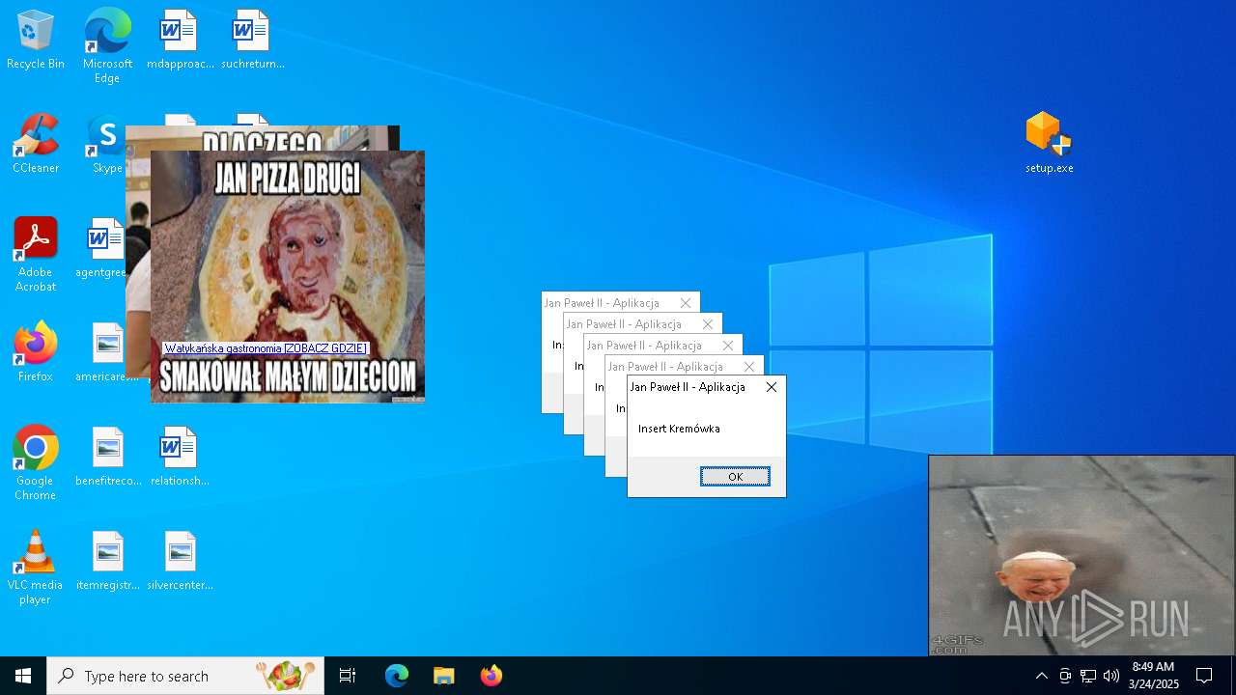
Task: Click the 'Insert Kremówka' message text
Action: [679, 429]
